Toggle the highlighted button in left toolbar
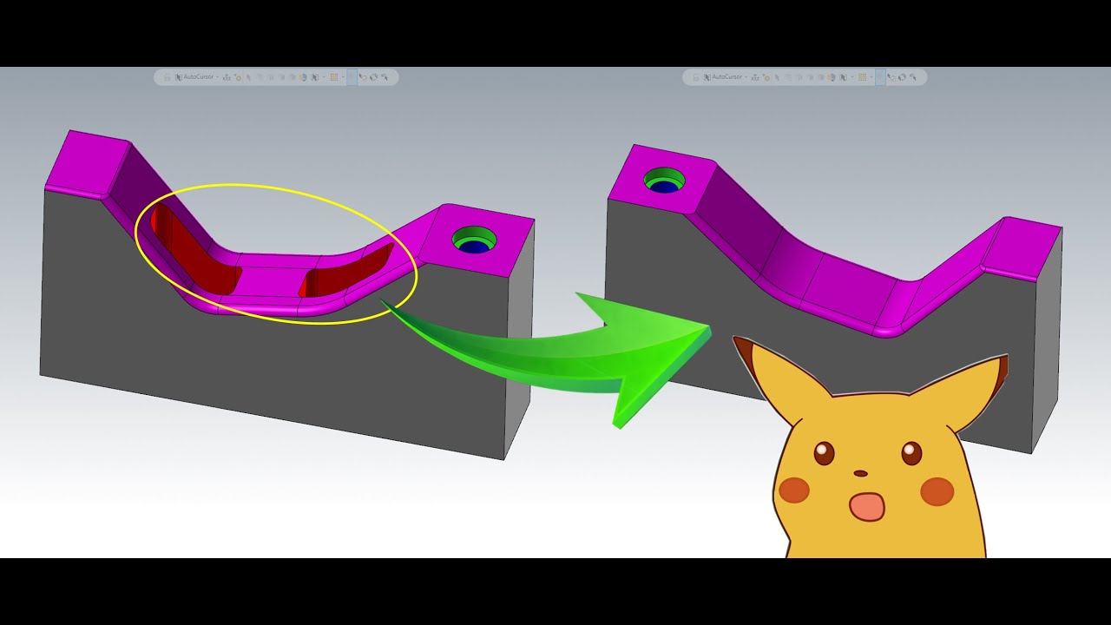 (352, 77)
